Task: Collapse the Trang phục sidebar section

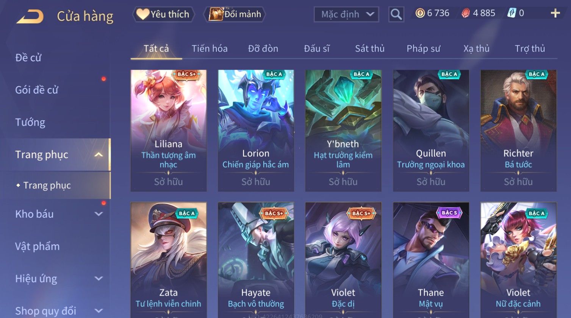Action: click(x=99, y=155)
